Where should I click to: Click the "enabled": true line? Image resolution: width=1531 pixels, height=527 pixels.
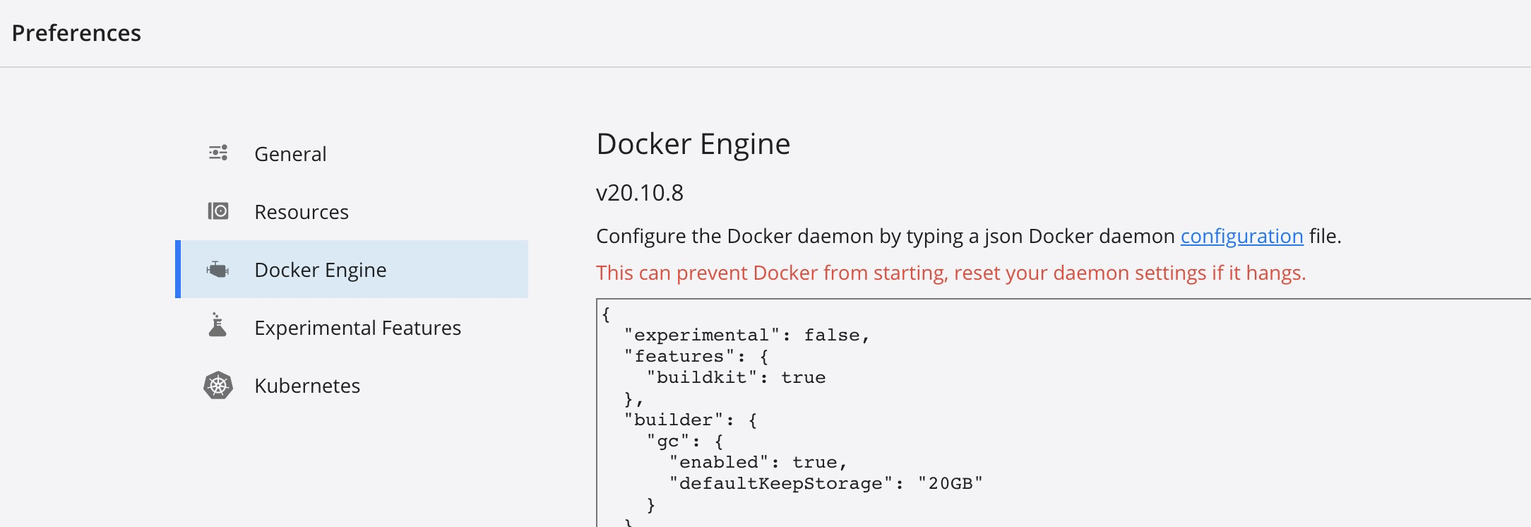click(x=758, y=462)
